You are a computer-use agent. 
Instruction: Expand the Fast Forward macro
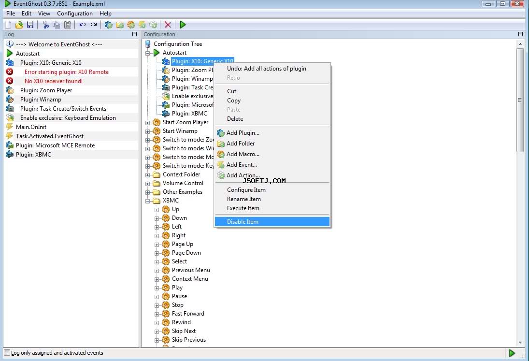157,314
